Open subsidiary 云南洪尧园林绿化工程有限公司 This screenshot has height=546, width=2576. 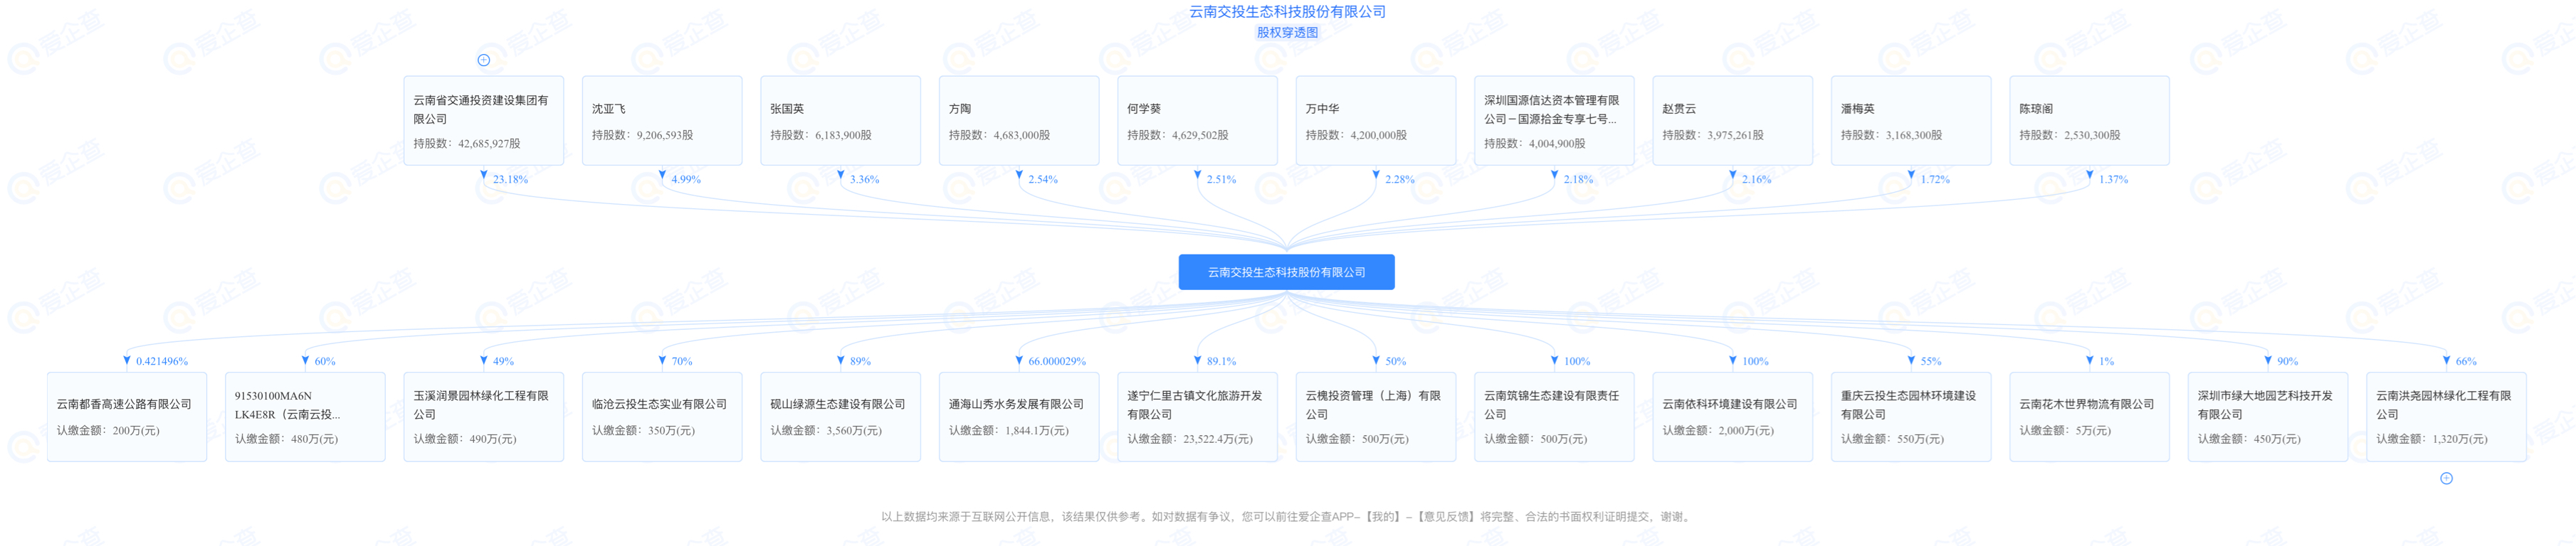pos(2447,417)
